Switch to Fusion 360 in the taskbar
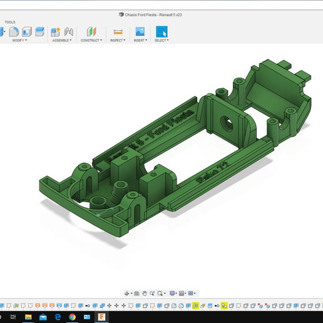This screenshot has width=323, height=323. tap(101, 317)
